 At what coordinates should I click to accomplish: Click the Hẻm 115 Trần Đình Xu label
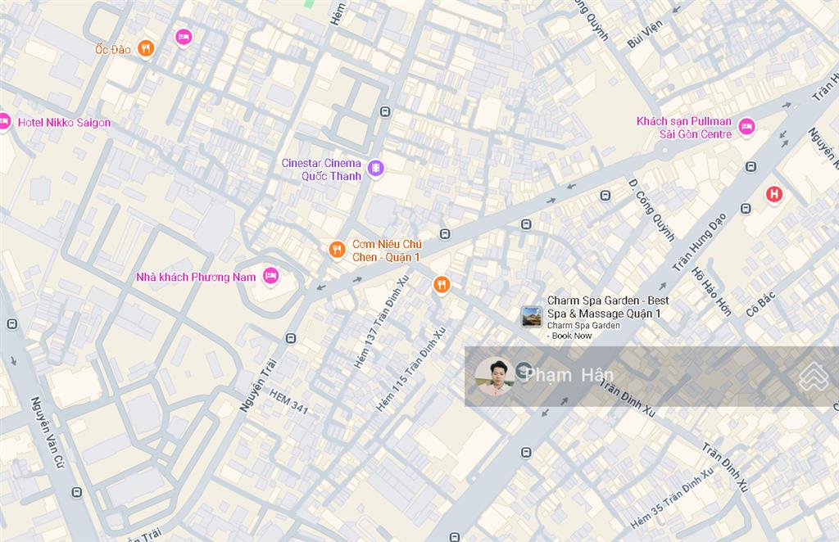pos(411,369)
